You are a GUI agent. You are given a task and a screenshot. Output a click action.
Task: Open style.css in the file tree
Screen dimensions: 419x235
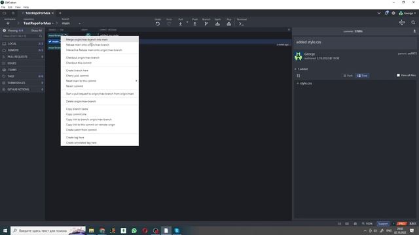(x=306, y=84)
